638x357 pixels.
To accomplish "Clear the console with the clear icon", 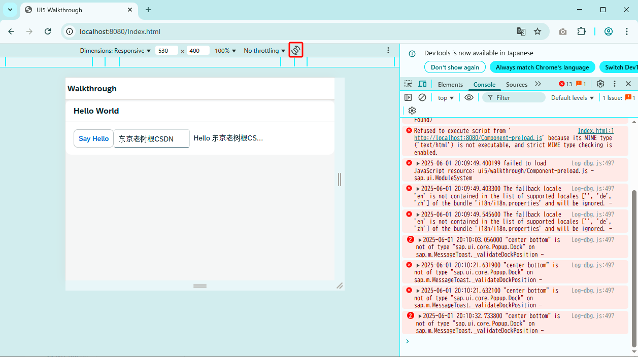I will [x=423, y=97].
